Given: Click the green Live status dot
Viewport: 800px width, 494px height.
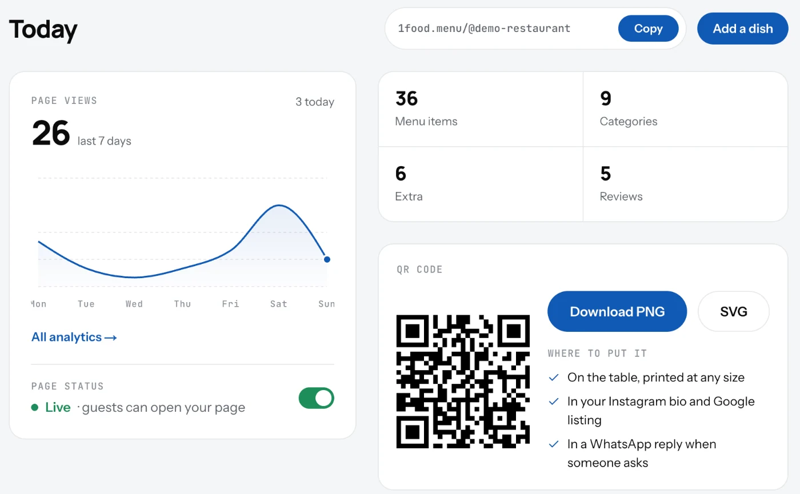Looking at the screenshot, I should tap(35, 407).
